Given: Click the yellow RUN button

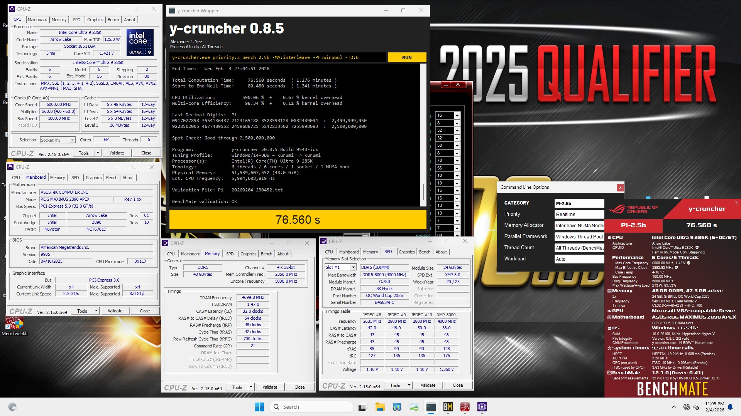Looking at the screenshot, I should (x=407, y=57).
